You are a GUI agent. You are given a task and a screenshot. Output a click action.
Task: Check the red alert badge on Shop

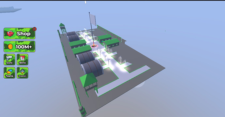pos(35,29)
